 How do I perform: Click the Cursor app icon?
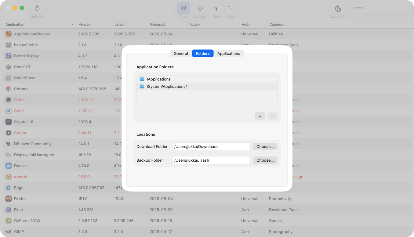click(x=9, y=133)
